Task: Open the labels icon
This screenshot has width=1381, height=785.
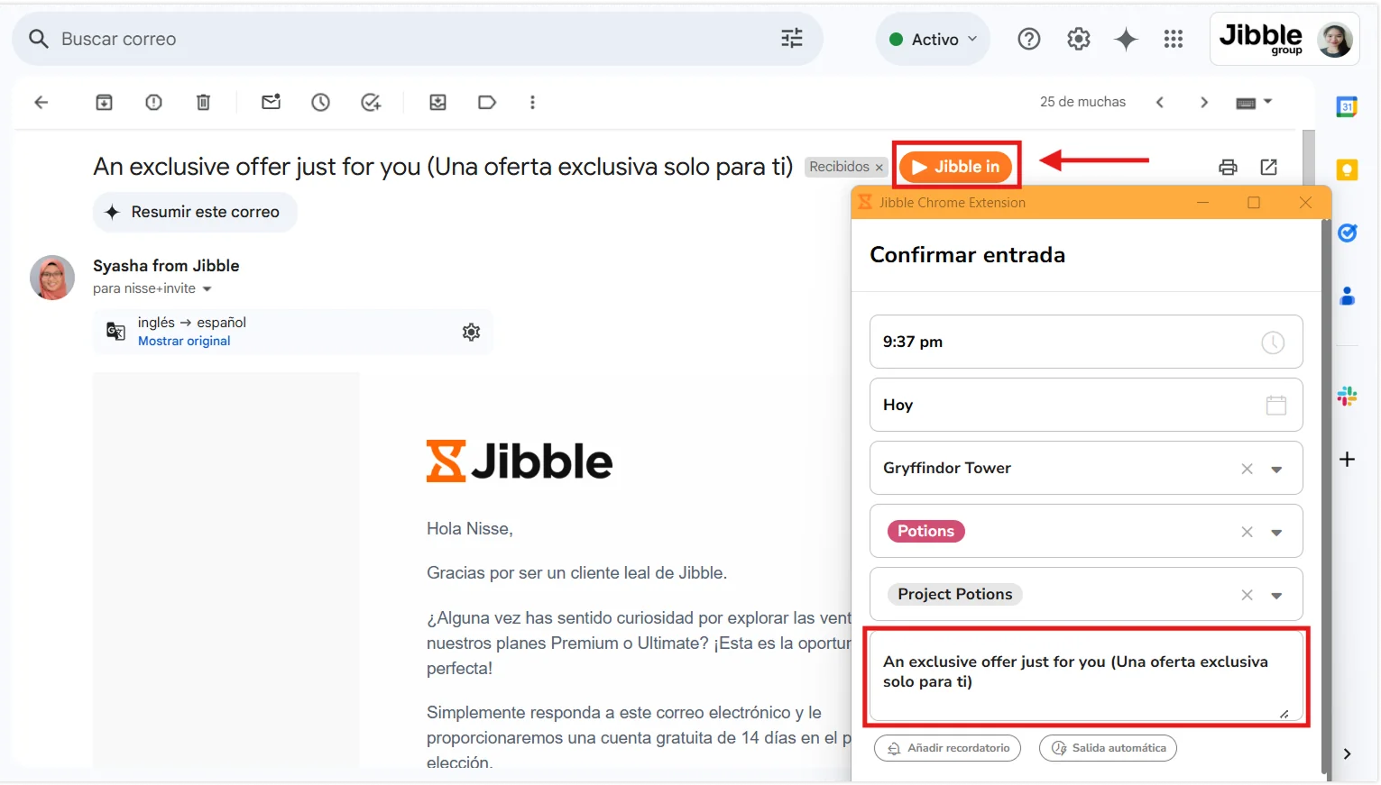Action: 487,102
